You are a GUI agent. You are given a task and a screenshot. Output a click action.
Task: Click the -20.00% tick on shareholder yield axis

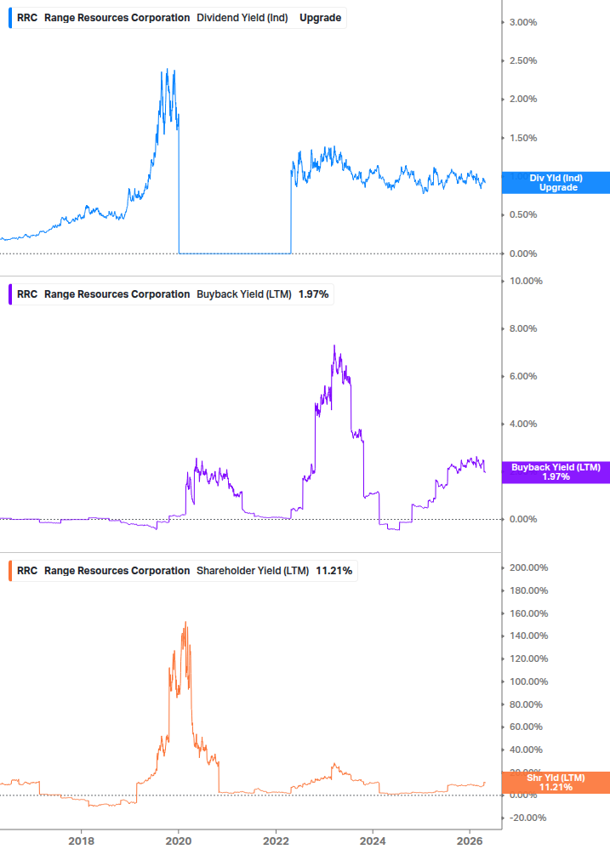527,818
